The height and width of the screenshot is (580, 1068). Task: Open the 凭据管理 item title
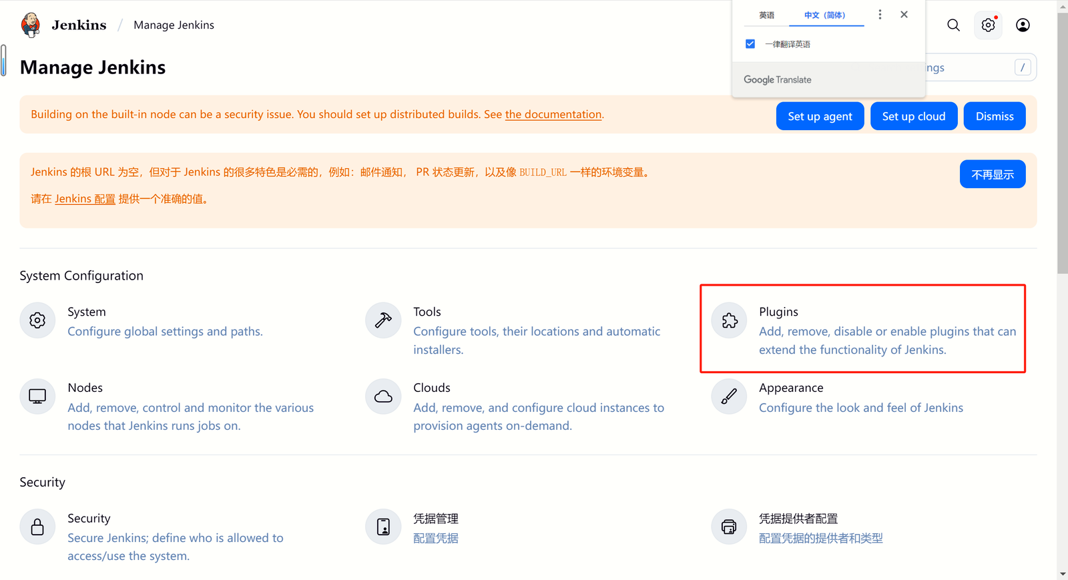pyautogui.click(x=436, y=519)
